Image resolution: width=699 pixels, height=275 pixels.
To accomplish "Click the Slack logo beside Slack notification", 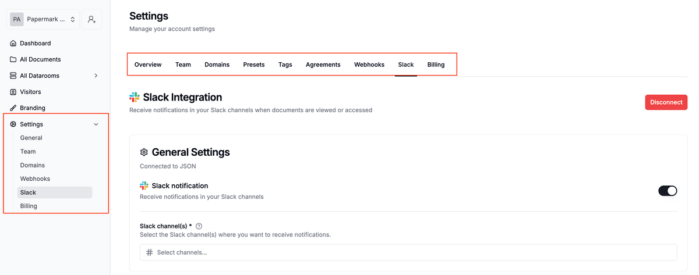I will (x=144, y=185).
